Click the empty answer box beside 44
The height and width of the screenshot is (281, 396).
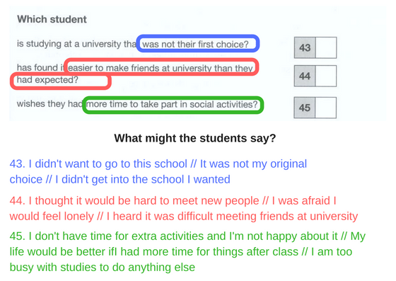pos(326,76)
